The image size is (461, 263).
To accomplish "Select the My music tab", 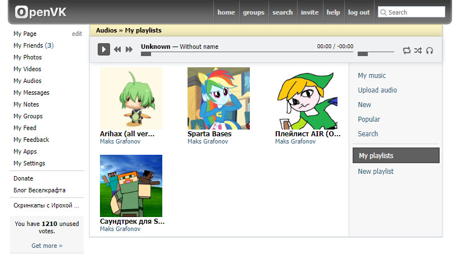I will click(372, 76).
